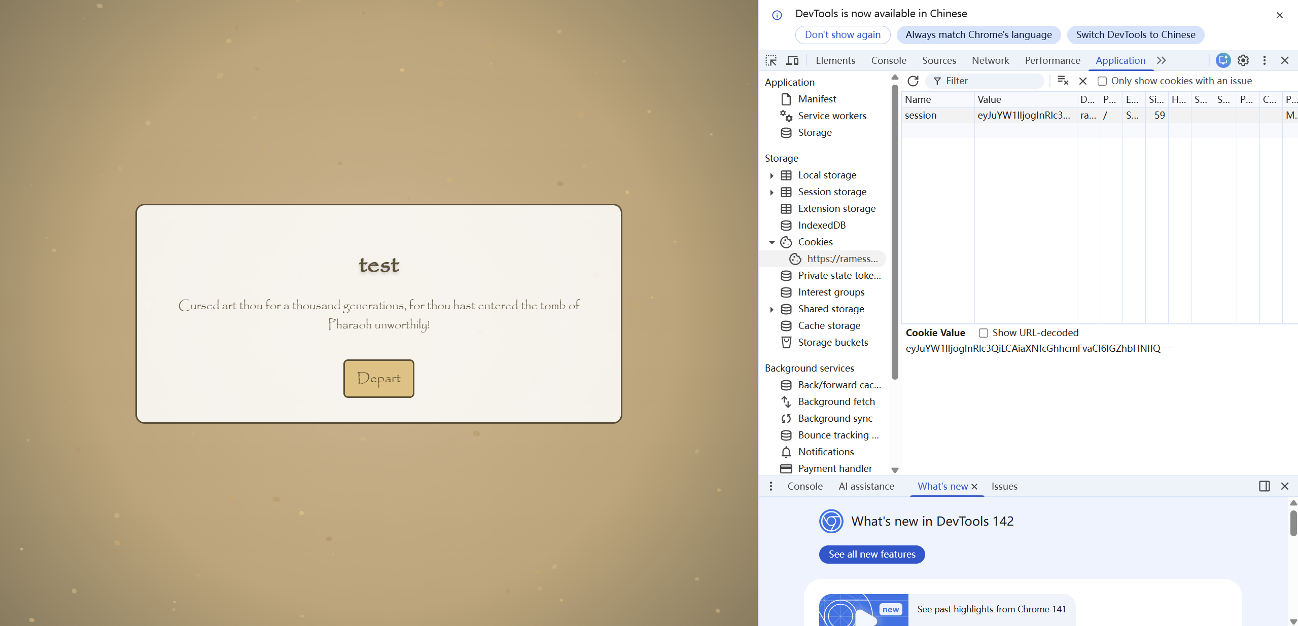Collapse the Cookies tree node
The image size is (1298, 626).
click(771, 242)
